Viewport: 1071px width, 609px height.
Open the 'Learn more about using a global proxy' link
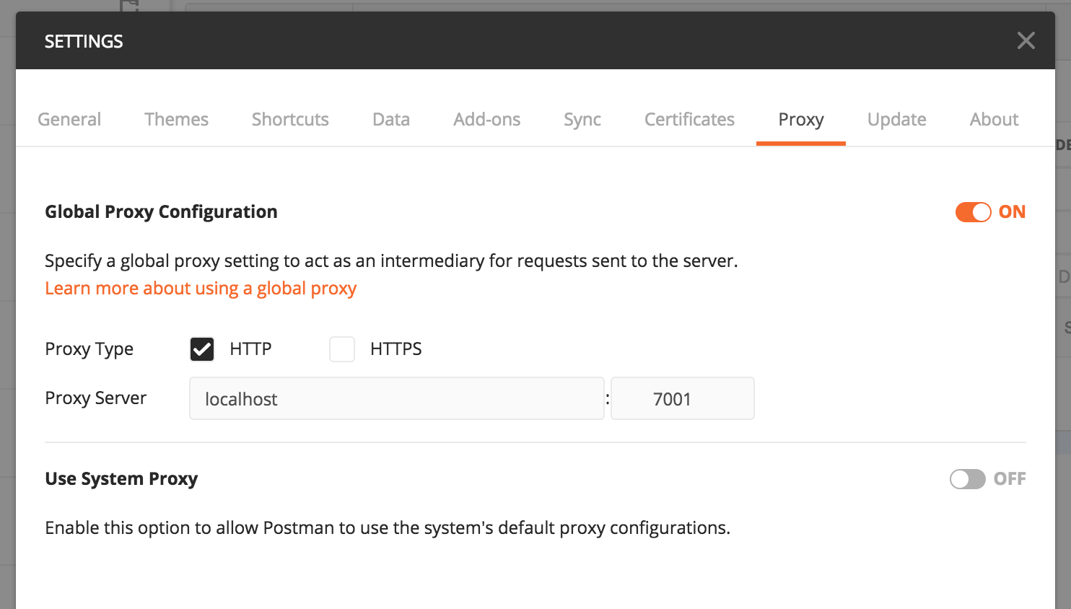coord(201,289)
